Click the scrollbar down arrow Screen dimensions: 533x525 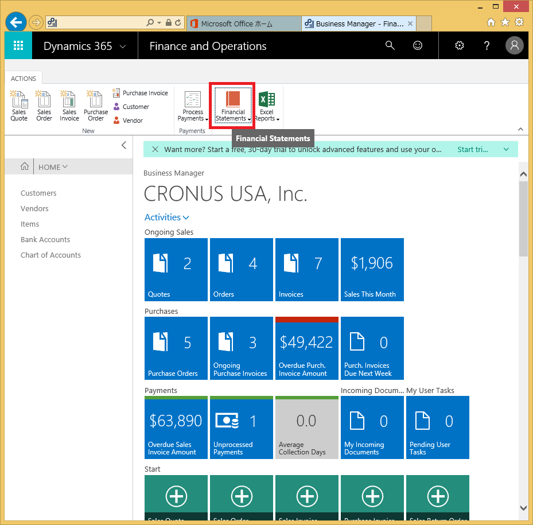click(x=523, y=508)
